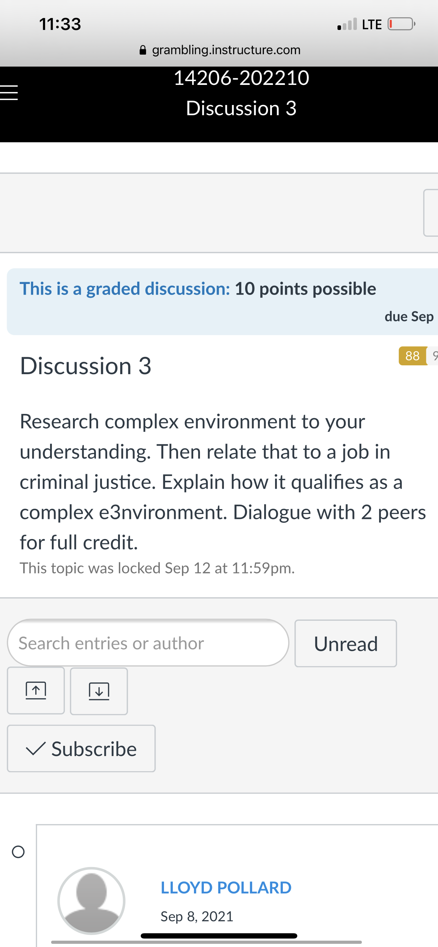The height and width of the screenshot is (947, 438).
Task: Click the horizontal scrollbar at bottom
Action: 206,942
